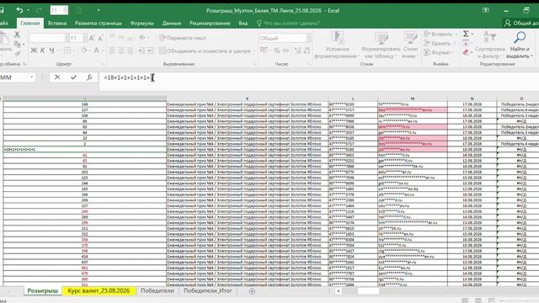Toggle Bold (Ж) formatting

34,50
